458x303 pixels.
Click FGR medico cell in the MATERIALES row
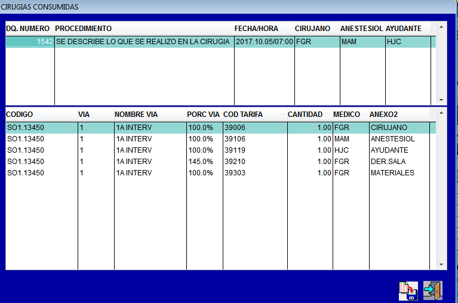pyautogui.click(x=351, y=173)
